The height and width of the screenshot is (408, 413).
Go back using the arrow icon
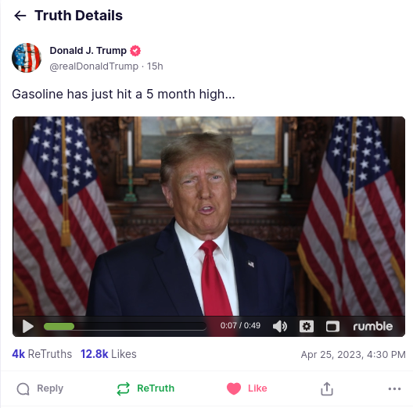(x=20, y=16)
